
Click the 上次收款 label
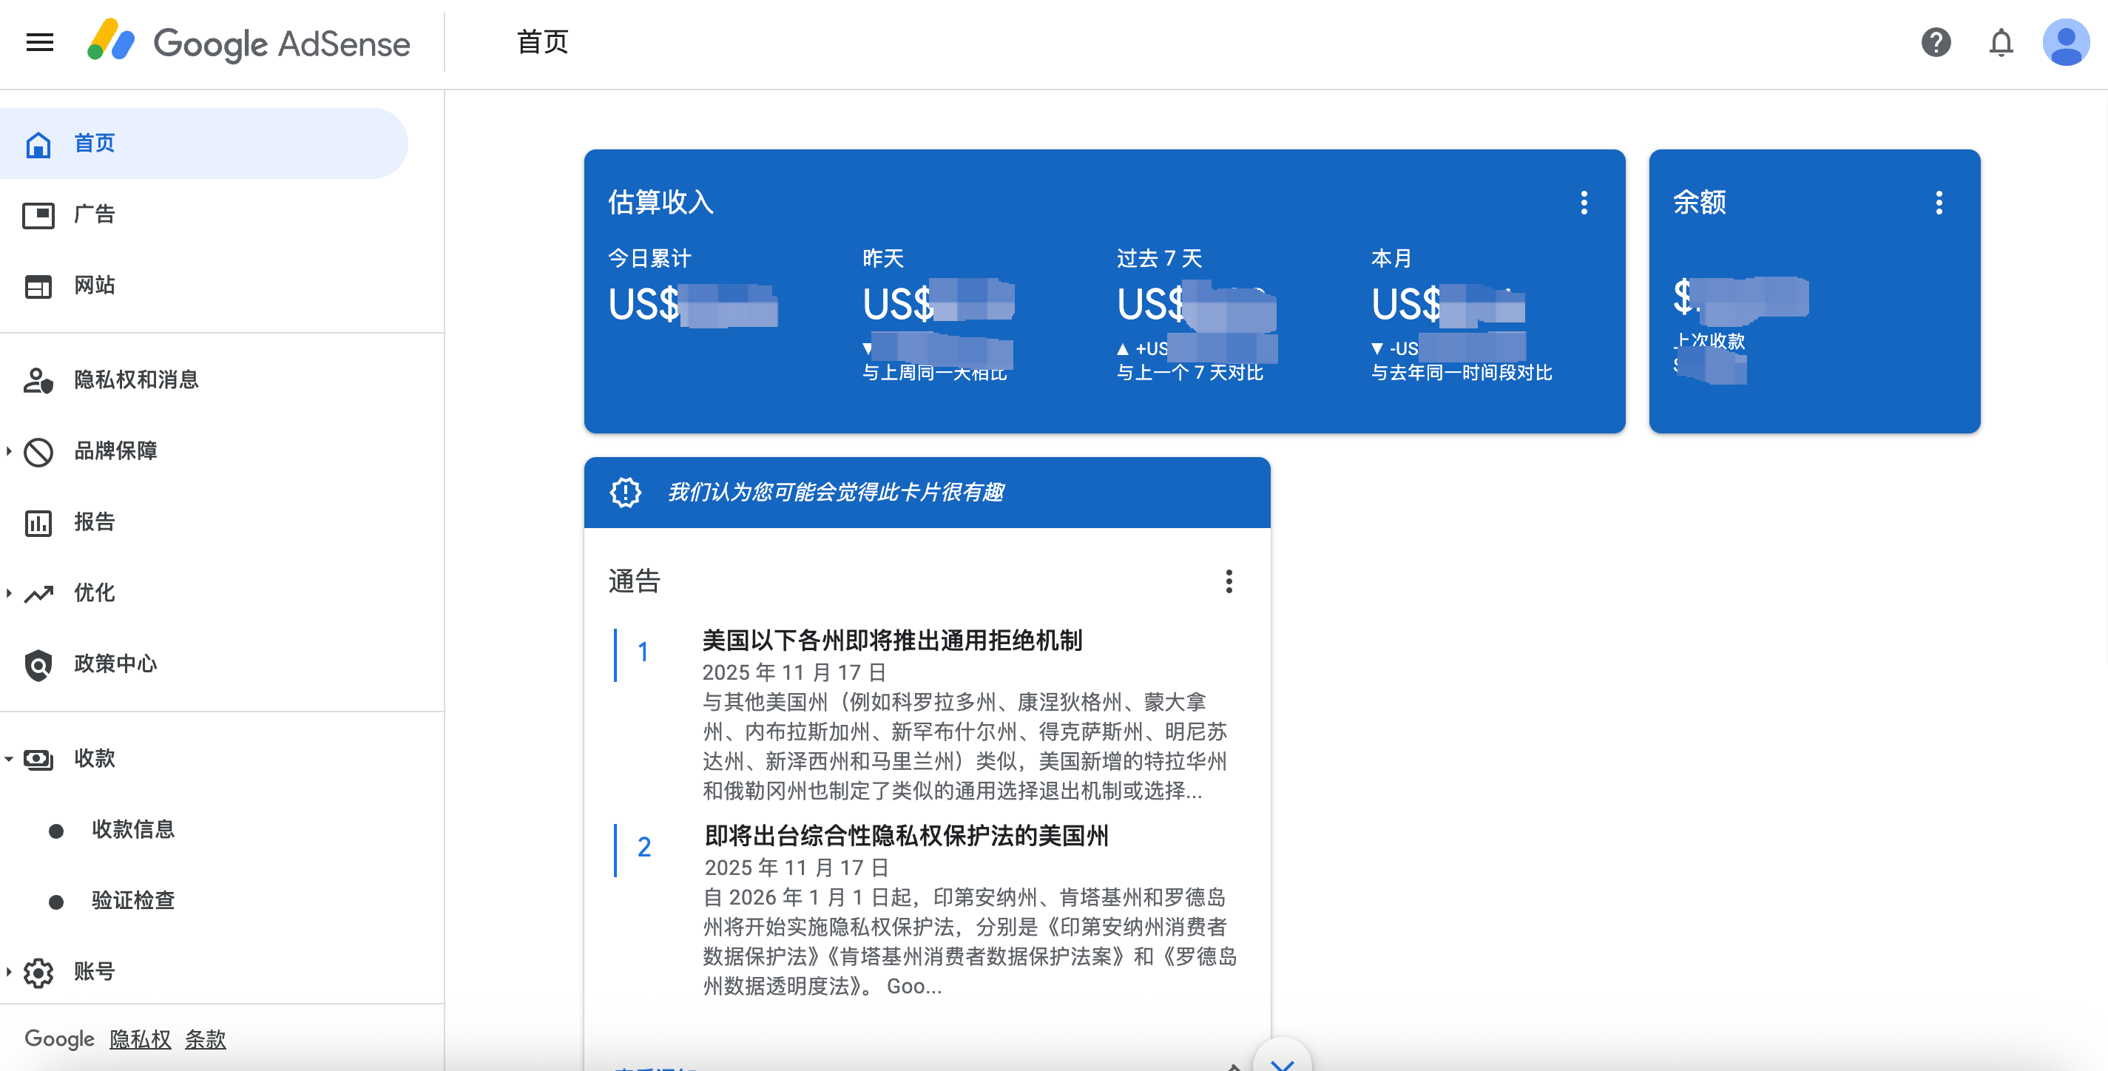1709,340
